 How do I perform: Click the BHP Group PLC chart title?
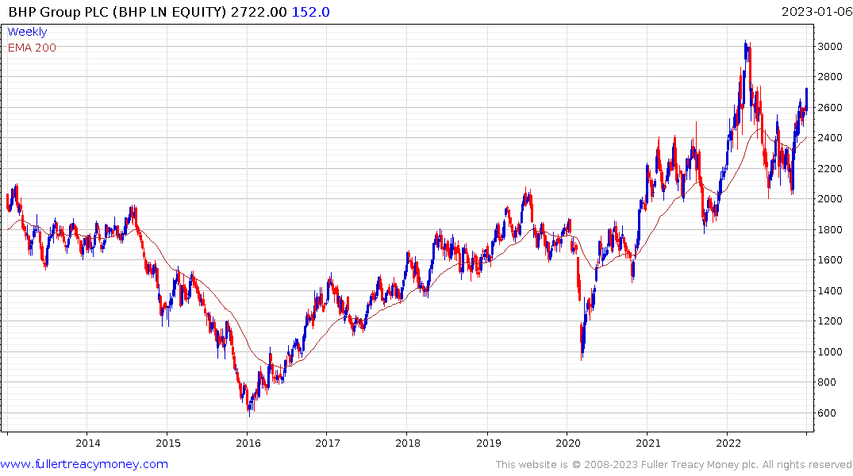pyautogui.click(x=117, y=12)
